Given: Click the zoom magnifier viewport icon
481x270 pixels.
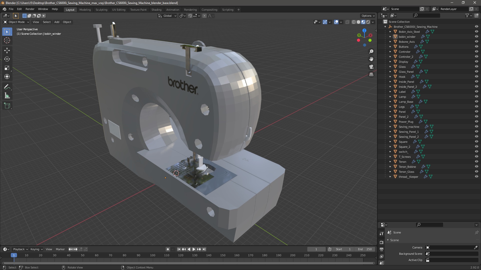Looking at the screenshot, I should coord(371,51).
